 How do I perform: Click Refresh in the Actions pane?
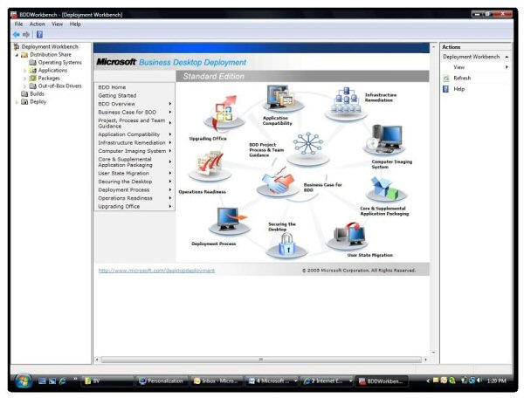(462, 79)
